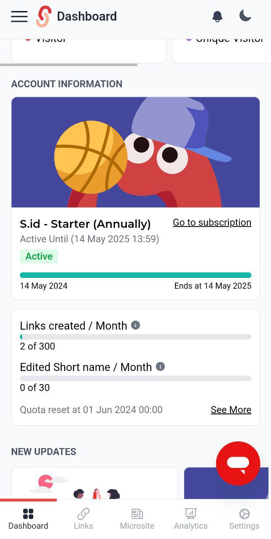The width and height of the screenshot is (271, 539).
Task: Click the subscription period progress bar
Action: [x=136, y=275]
